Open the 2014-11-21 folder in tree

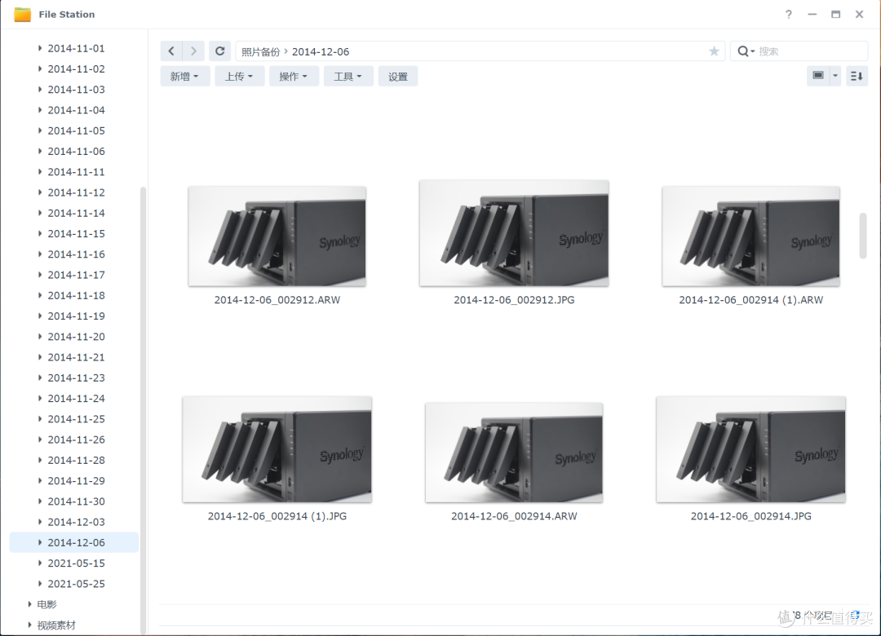[76, 357]
